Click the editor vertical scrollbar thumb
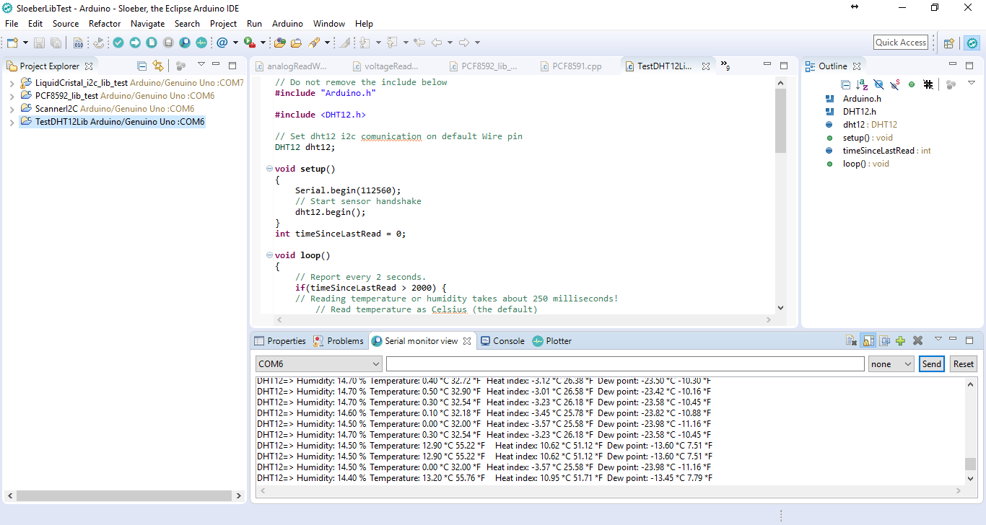This screenshot has width=986, height=525. (780, 121)
